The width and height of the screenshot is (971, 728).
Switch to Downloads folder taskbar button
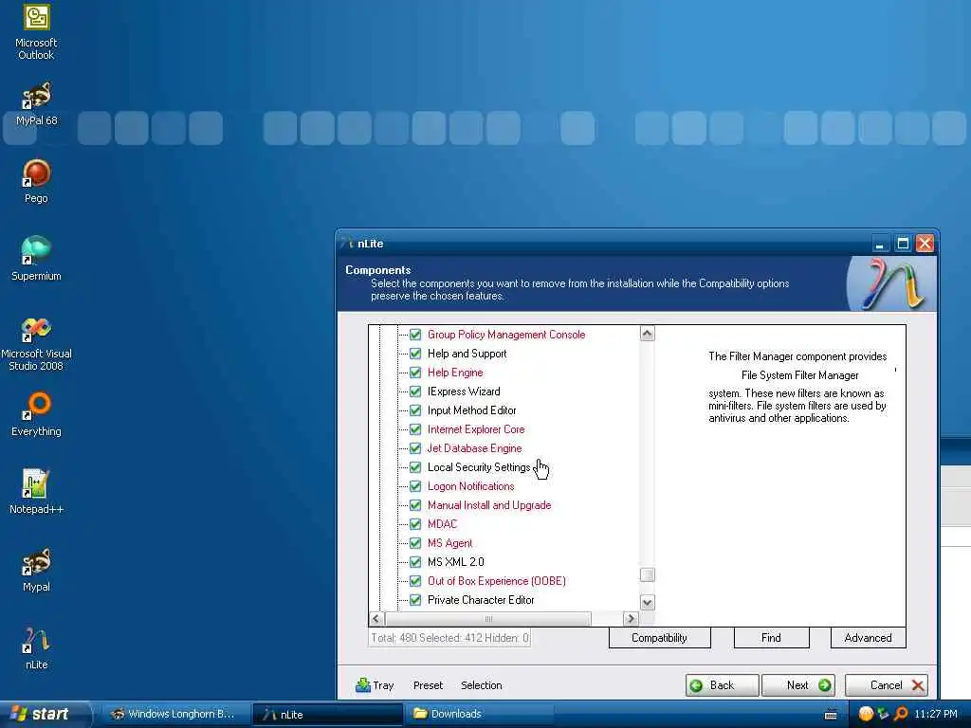click(x=480, y=714)
